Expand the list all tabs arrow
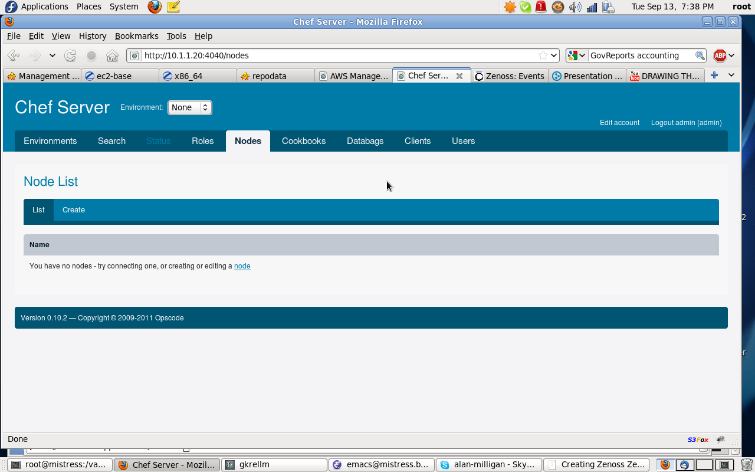Screen dimensions: 755x472 point(731,76)
